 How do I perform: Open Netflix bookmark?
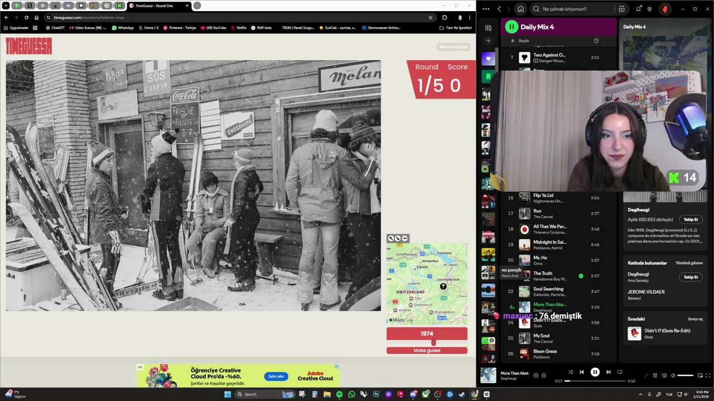239,27
